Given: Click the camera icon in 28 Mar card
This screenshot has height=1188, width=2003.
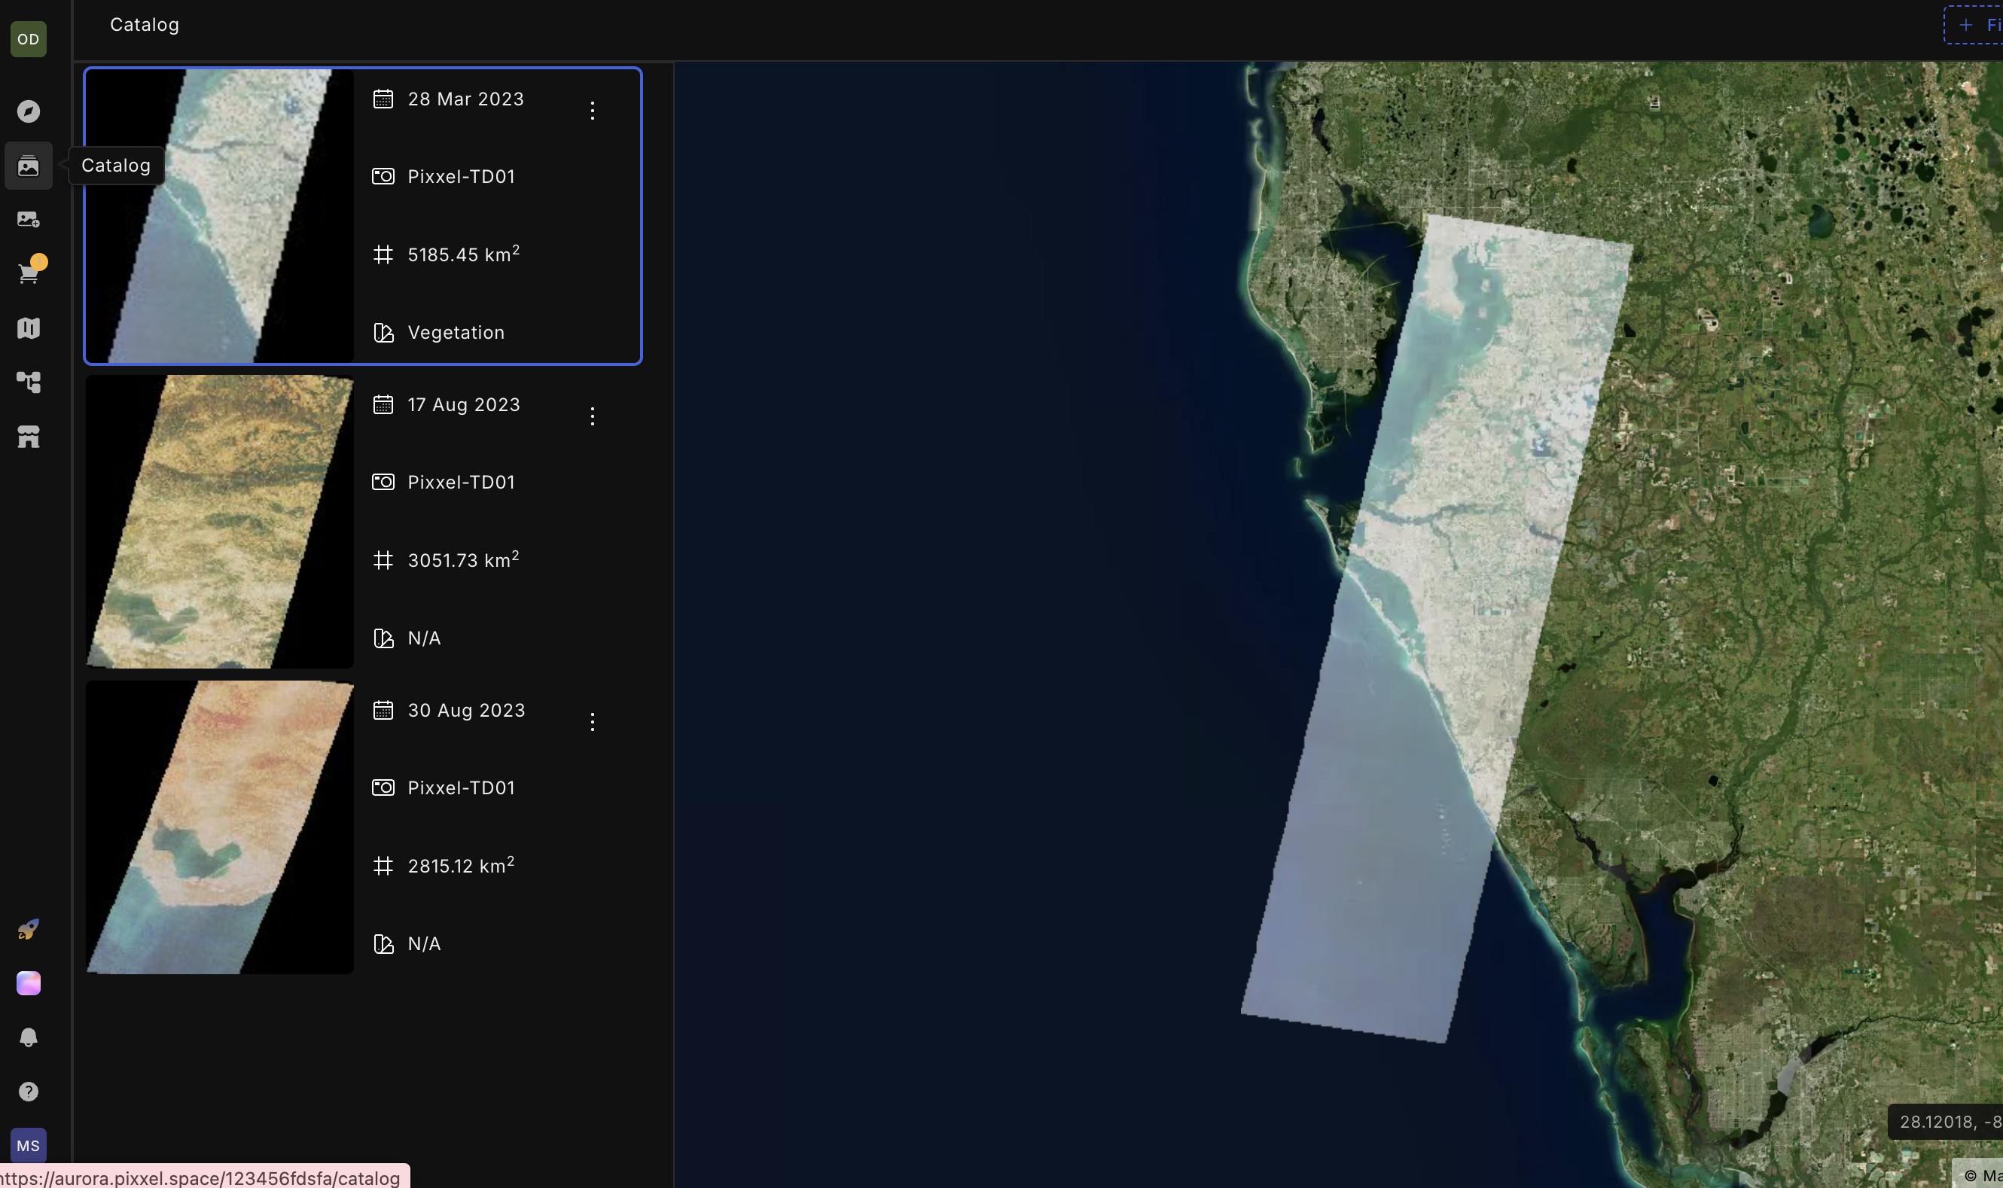Looking at the screenshot, I should pyautogui.click(x=383, y=176).
